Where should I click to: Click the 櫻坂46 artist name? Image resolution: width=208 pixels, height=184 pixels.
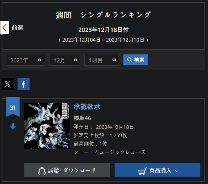coord(82,118)
